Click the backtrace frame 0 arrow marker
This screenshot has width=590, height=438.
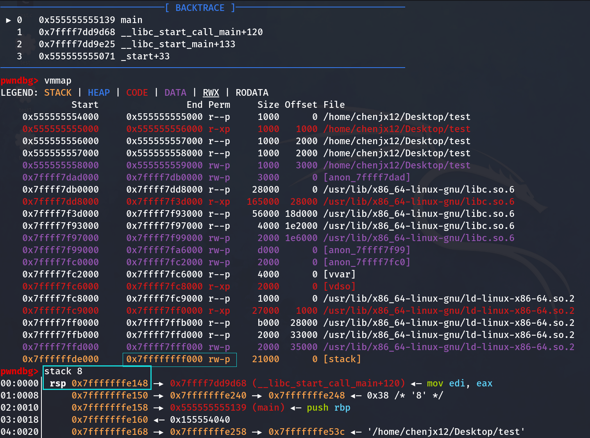[x=9, y=20]
